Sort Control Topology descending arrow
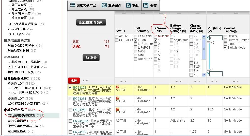The height and width of the screenshot is (136, 250). point(238,81)
